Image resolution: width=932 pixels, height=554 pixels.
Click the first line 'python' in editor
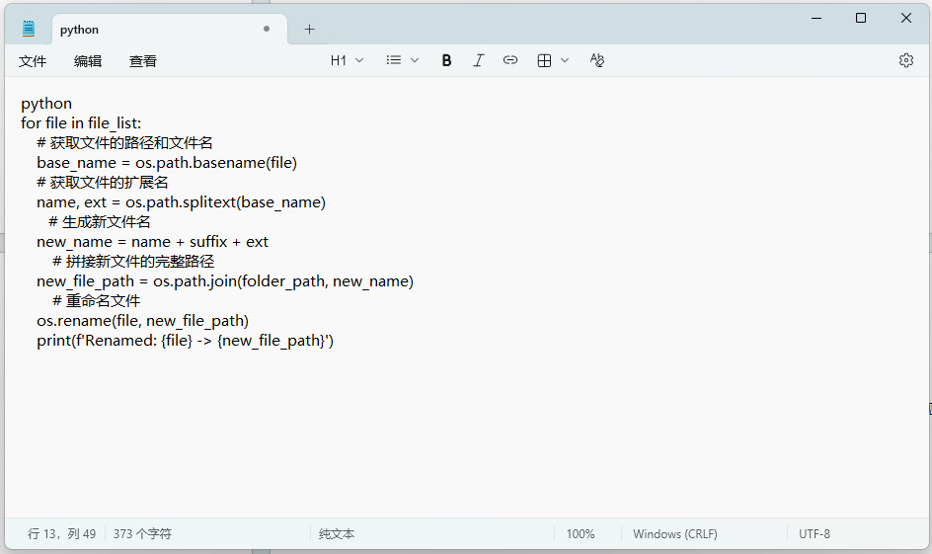(x=46, y=104)
